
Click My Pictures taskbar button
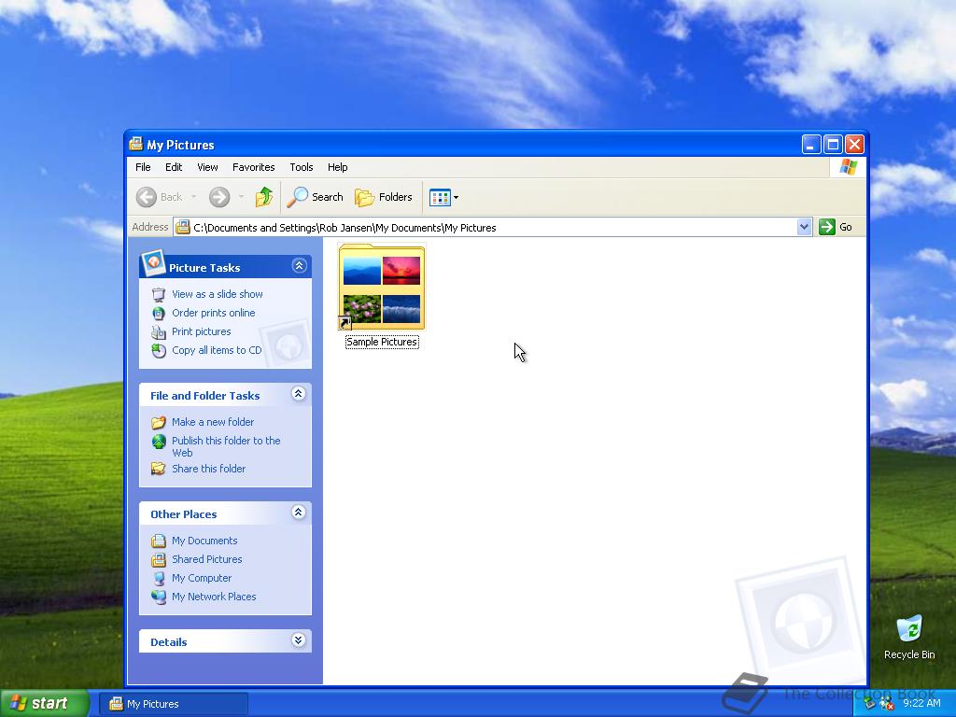click(174, 704)
